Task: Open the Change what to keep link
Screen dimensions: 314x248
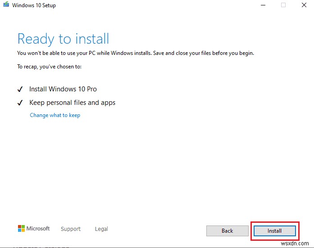Action: click(55, 115)
